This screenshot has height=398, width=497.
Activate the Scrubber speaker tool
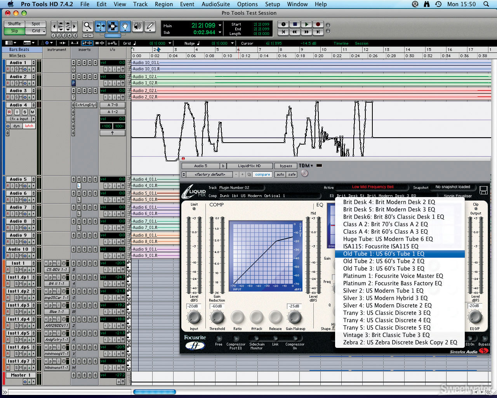point(137,26)
